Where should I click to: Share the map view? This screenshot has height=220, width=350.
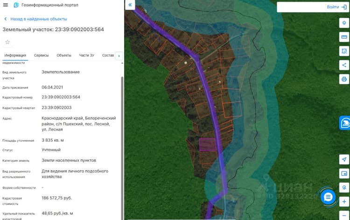tap(344, 65)
